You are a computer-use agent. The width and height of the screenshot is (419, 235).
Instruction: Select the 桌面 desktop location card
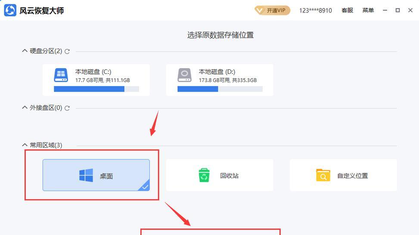[96, 175]
